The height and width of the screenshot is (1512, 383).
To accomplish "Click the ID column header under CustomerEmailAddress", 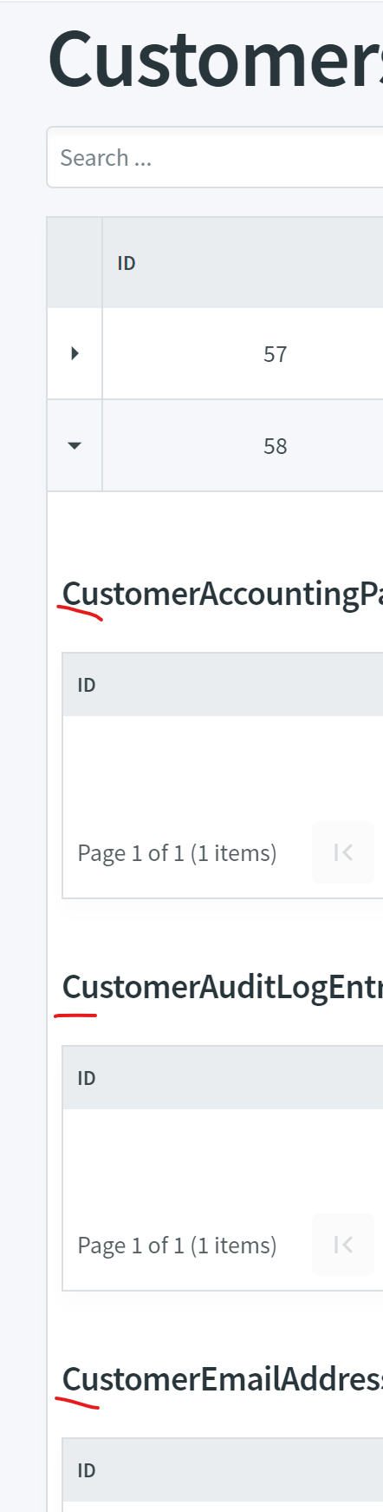I will coord(223,1470).
